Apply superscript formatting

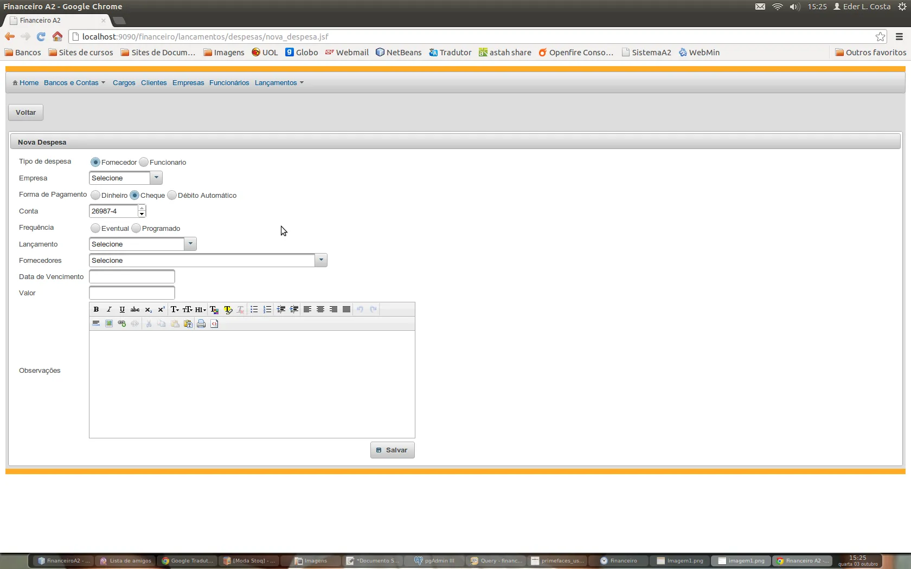coord(161,309)
